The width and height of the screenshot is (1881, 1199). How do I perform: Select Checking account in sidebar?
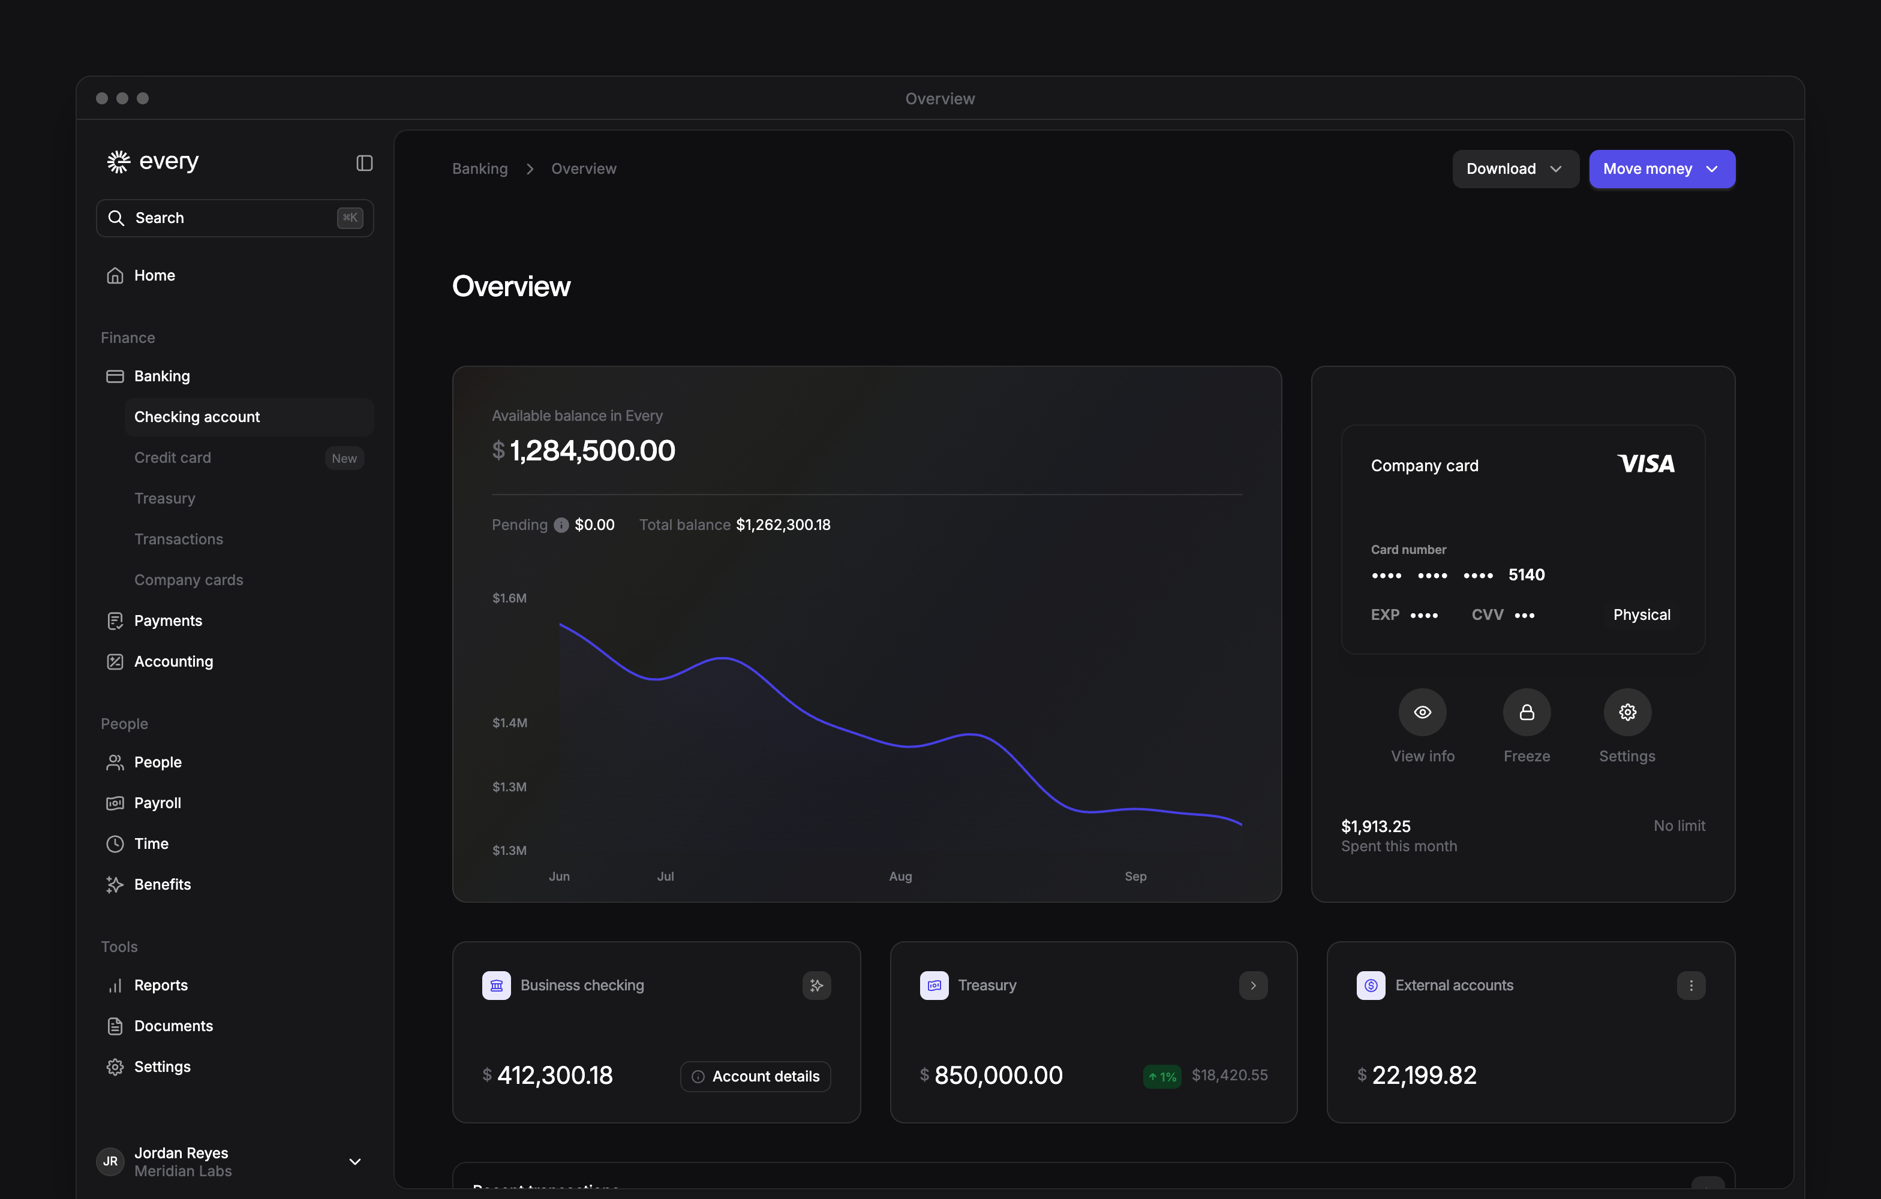pyautogui.click(x=249, y=417)
